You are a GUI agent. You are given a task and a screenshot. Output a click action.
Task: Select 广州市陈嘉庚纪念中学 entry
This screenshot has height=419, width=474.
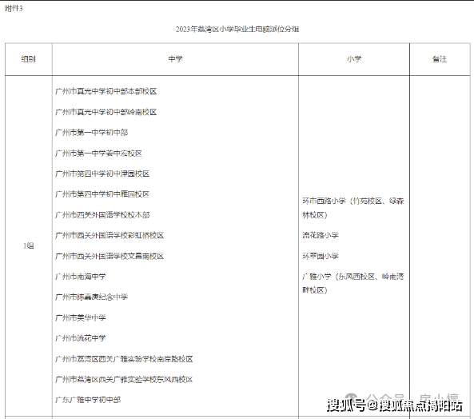point(92,297)
